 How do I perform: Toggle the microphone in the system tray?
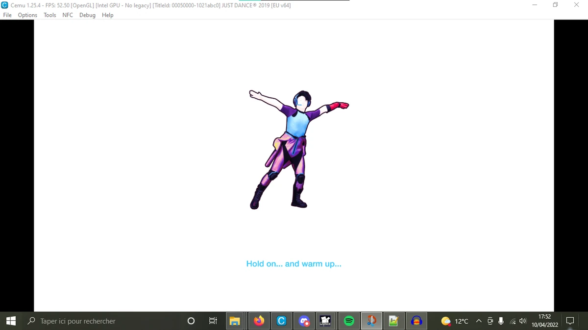tap(501, 321)
